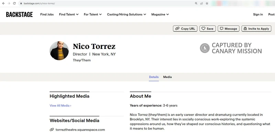Click the Message button
Image resolution: width=275 pixels, height=139 pixels.
[229, 29]
